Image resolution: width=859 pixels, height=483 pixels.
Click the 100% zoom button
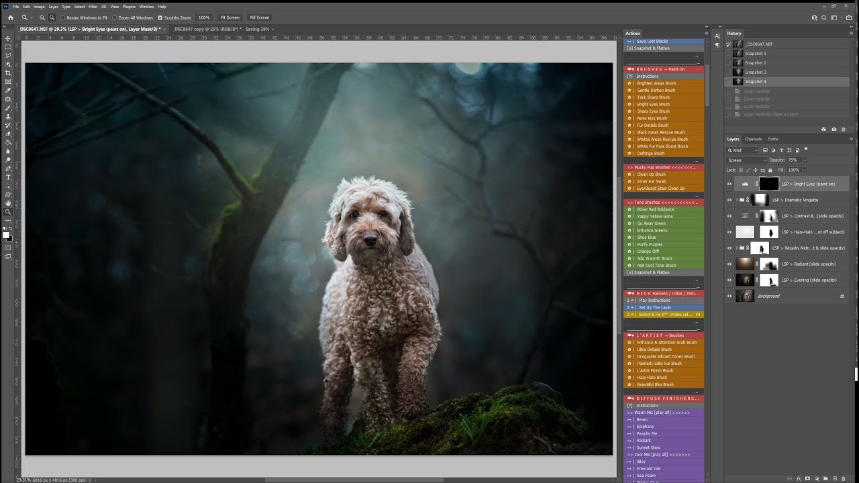click(x=204, y=17)
